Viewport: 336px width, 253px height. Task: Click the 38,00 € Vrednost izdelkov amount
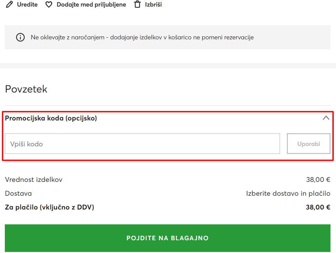pyautogui.click(x=318, y=179)
